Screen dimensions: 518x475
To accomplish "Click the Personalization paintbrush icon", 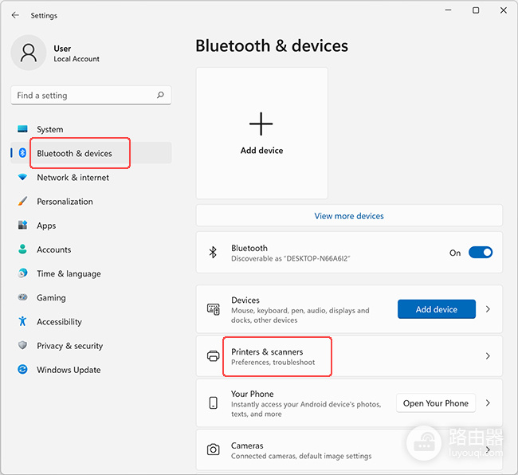I will [22, 201].
